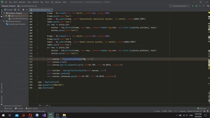Open the Window menu
Viewport: 210px width, 118px height.
tap(58, 2)
